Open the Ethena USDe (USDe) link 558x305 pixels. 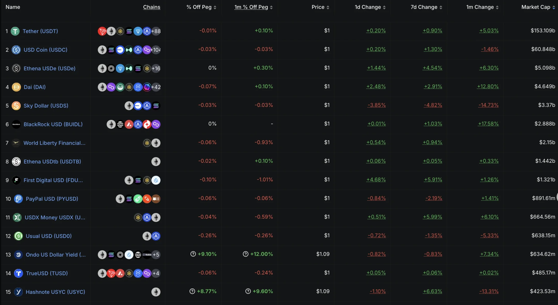[49, 69]
